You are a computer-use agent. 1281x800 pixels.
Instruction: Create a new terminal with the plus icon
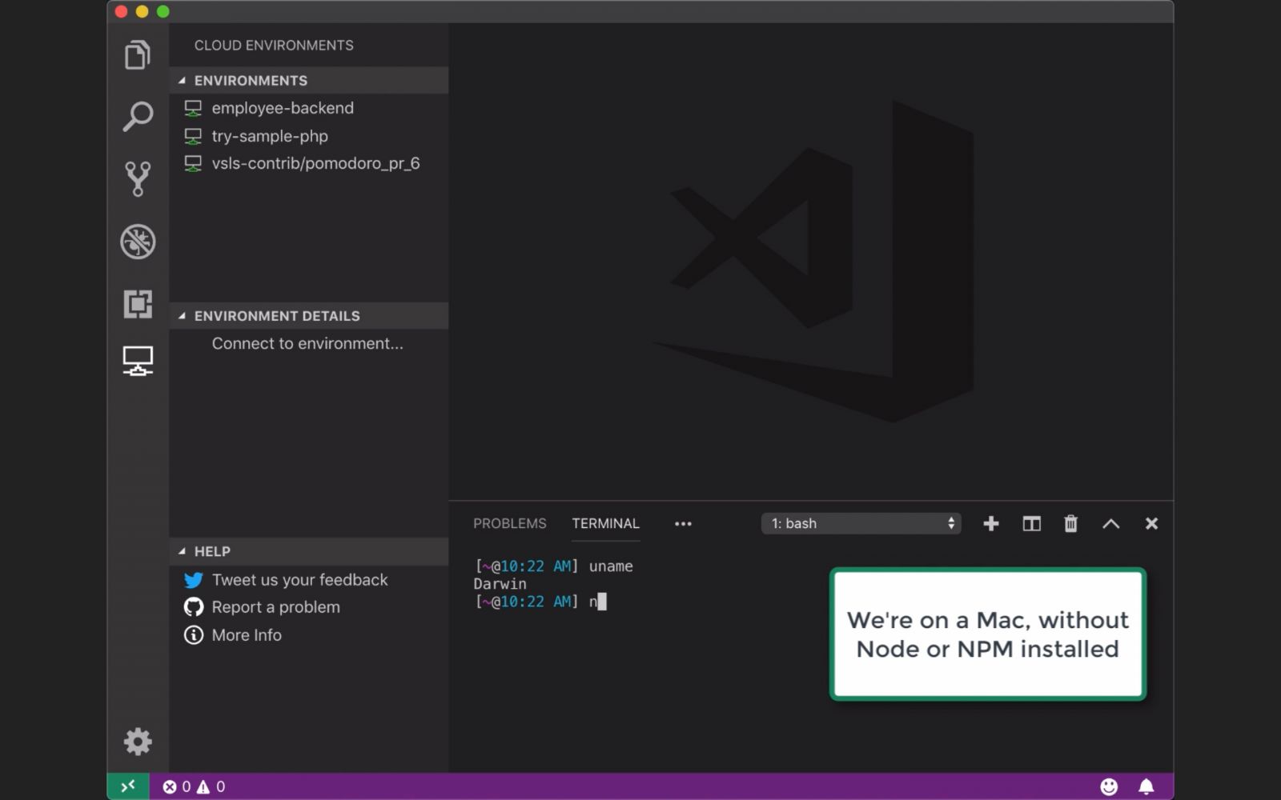[990, 523]
